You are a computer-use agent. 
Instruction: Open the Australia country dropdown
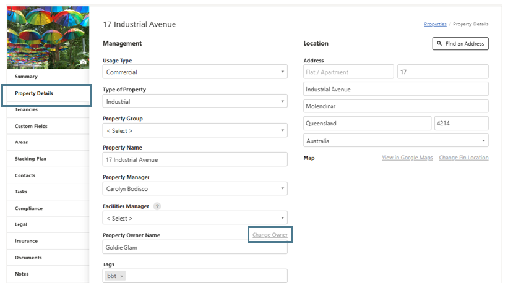396,141
